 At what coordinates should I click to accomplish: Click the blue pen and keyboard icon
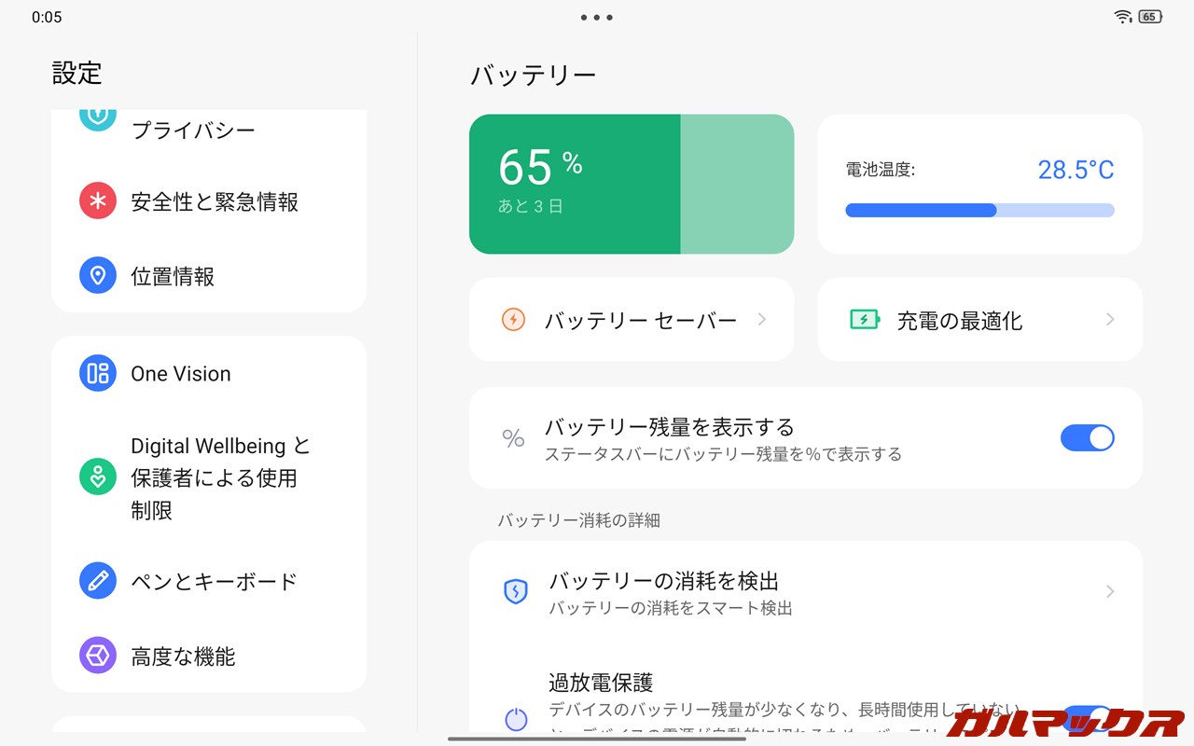tap(98, 581)
